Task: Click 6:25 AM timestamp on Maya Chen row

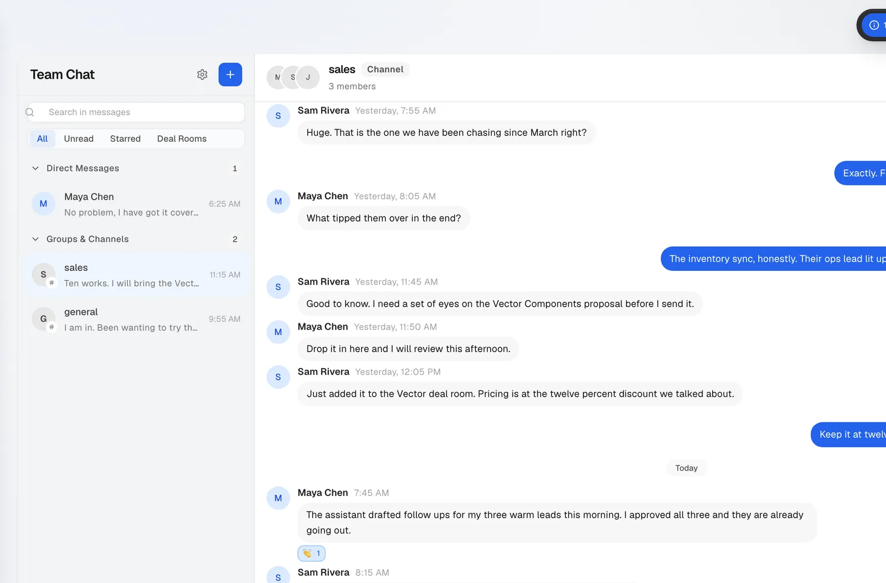Action: click(224, 204)
